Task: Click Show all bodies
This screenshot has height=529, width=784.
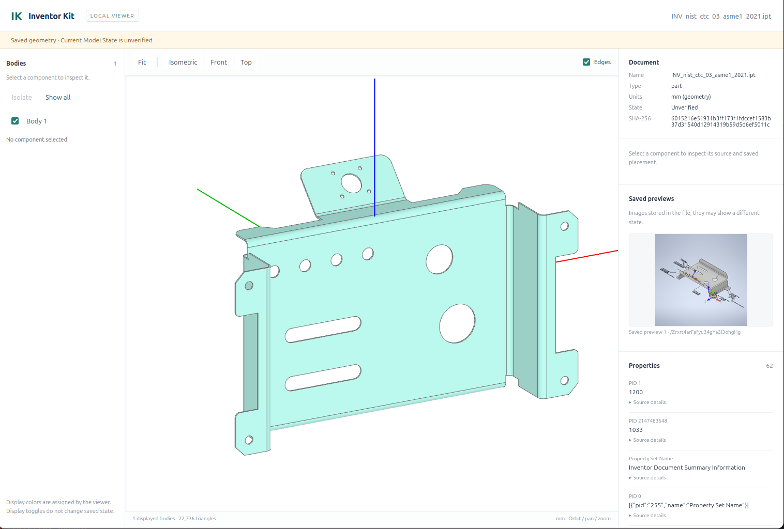Action: [x=58, y=97]
